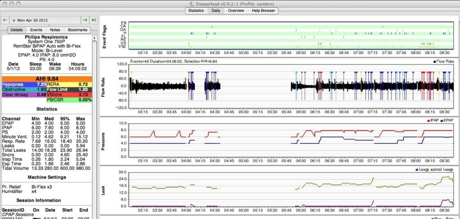Click the yellow RERA index row
This screenshot has height=219, width=460.
[69, 84]
